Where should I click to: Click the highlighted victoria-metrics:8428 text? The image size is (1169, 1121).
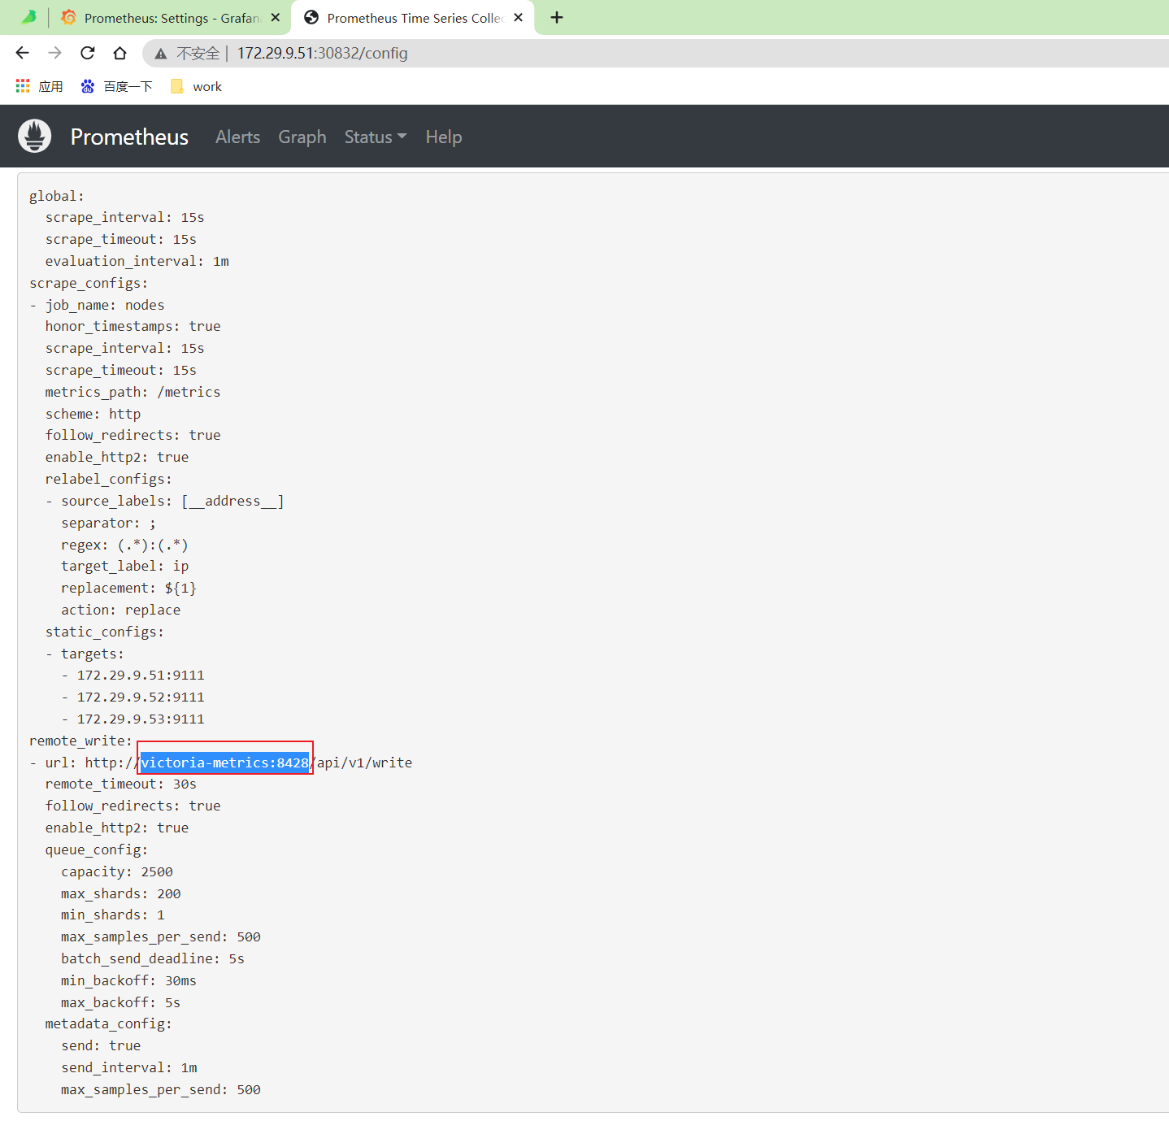225,763
